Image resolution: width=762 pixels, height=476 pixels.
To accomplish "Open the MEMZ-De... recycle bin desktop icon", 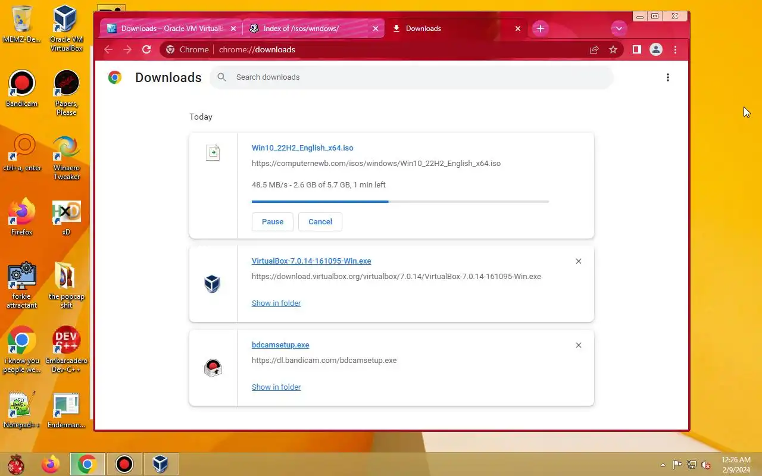I will click(x=21, y=24).
